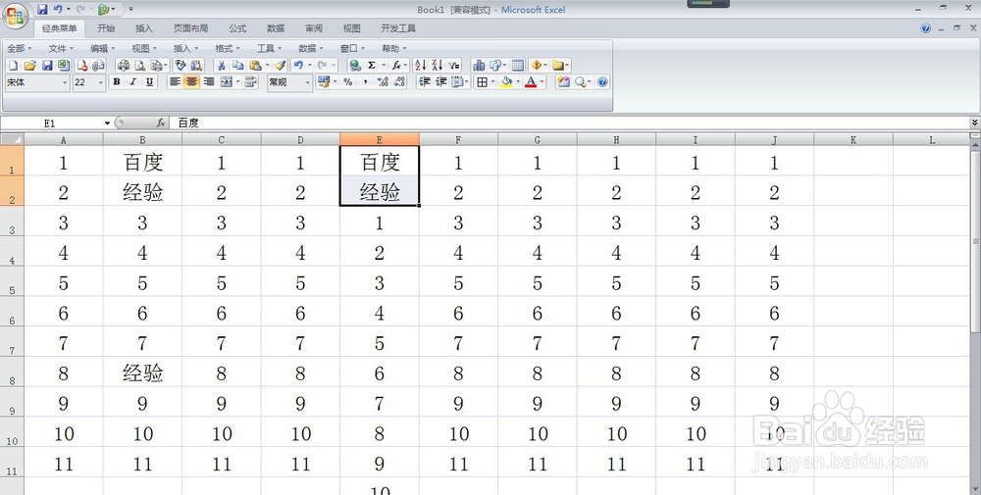Click the Increase Indent icon
The height and width of the screenshot is (495, 981).
pyautogui.click(x=441, y=82)
